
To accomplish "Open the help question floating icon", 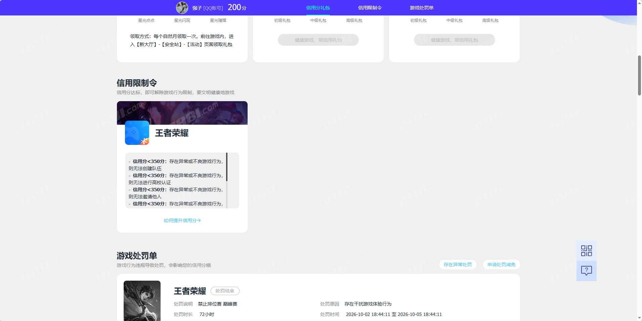I will click(x=587, y=271).
